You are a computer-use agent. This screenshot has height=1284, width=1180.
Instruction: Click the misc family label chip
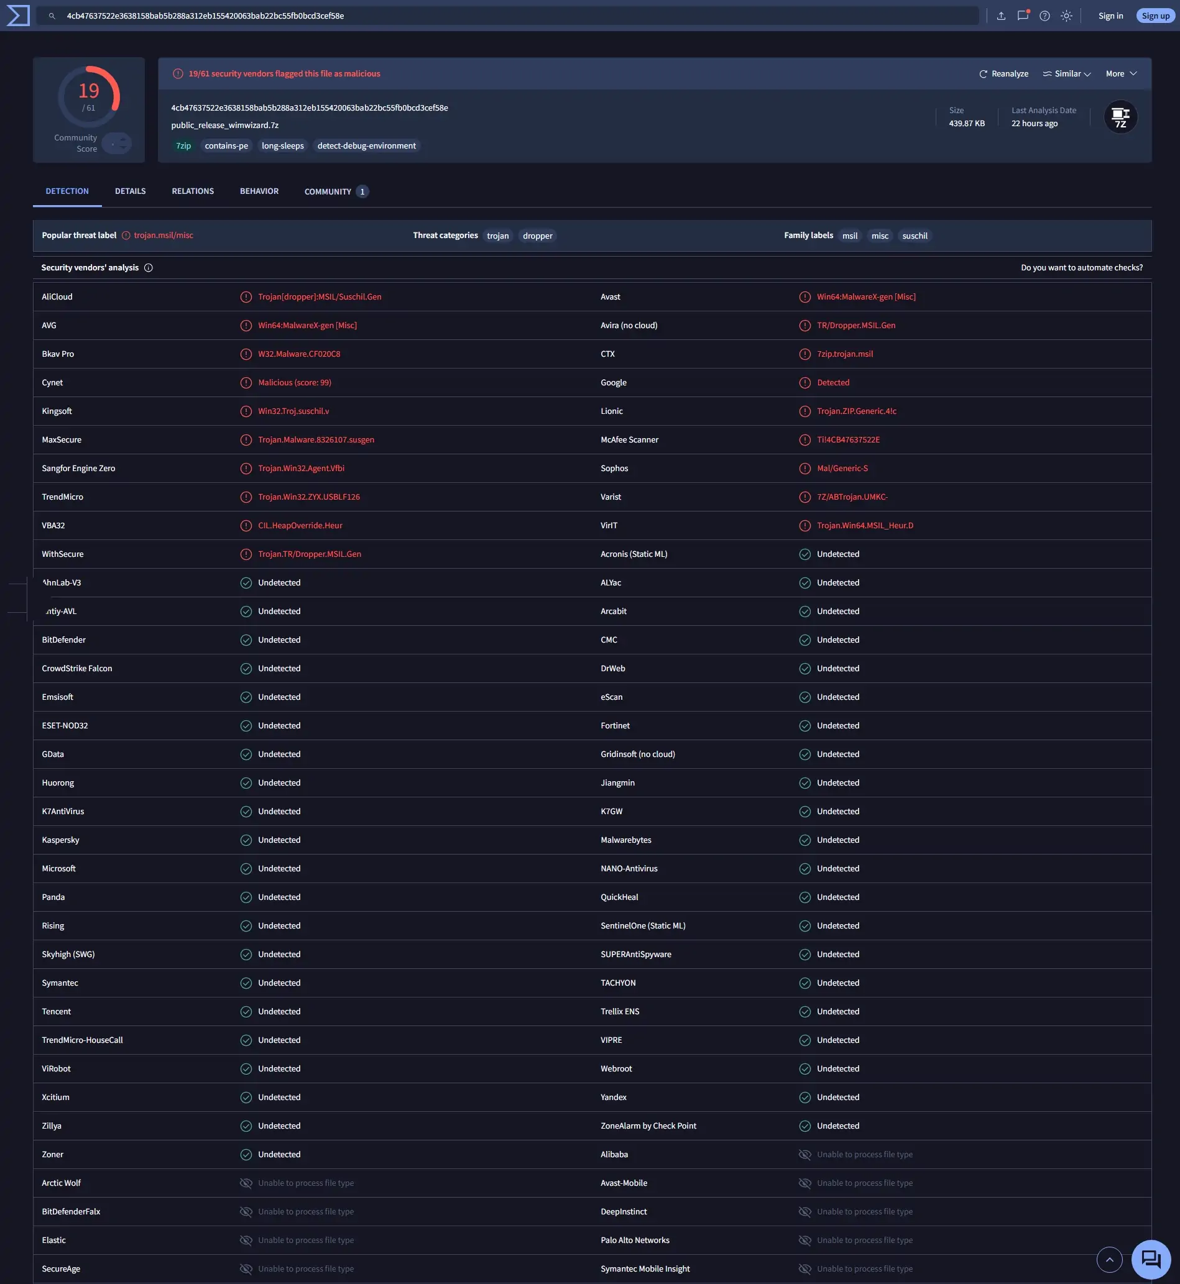point(880,236)
